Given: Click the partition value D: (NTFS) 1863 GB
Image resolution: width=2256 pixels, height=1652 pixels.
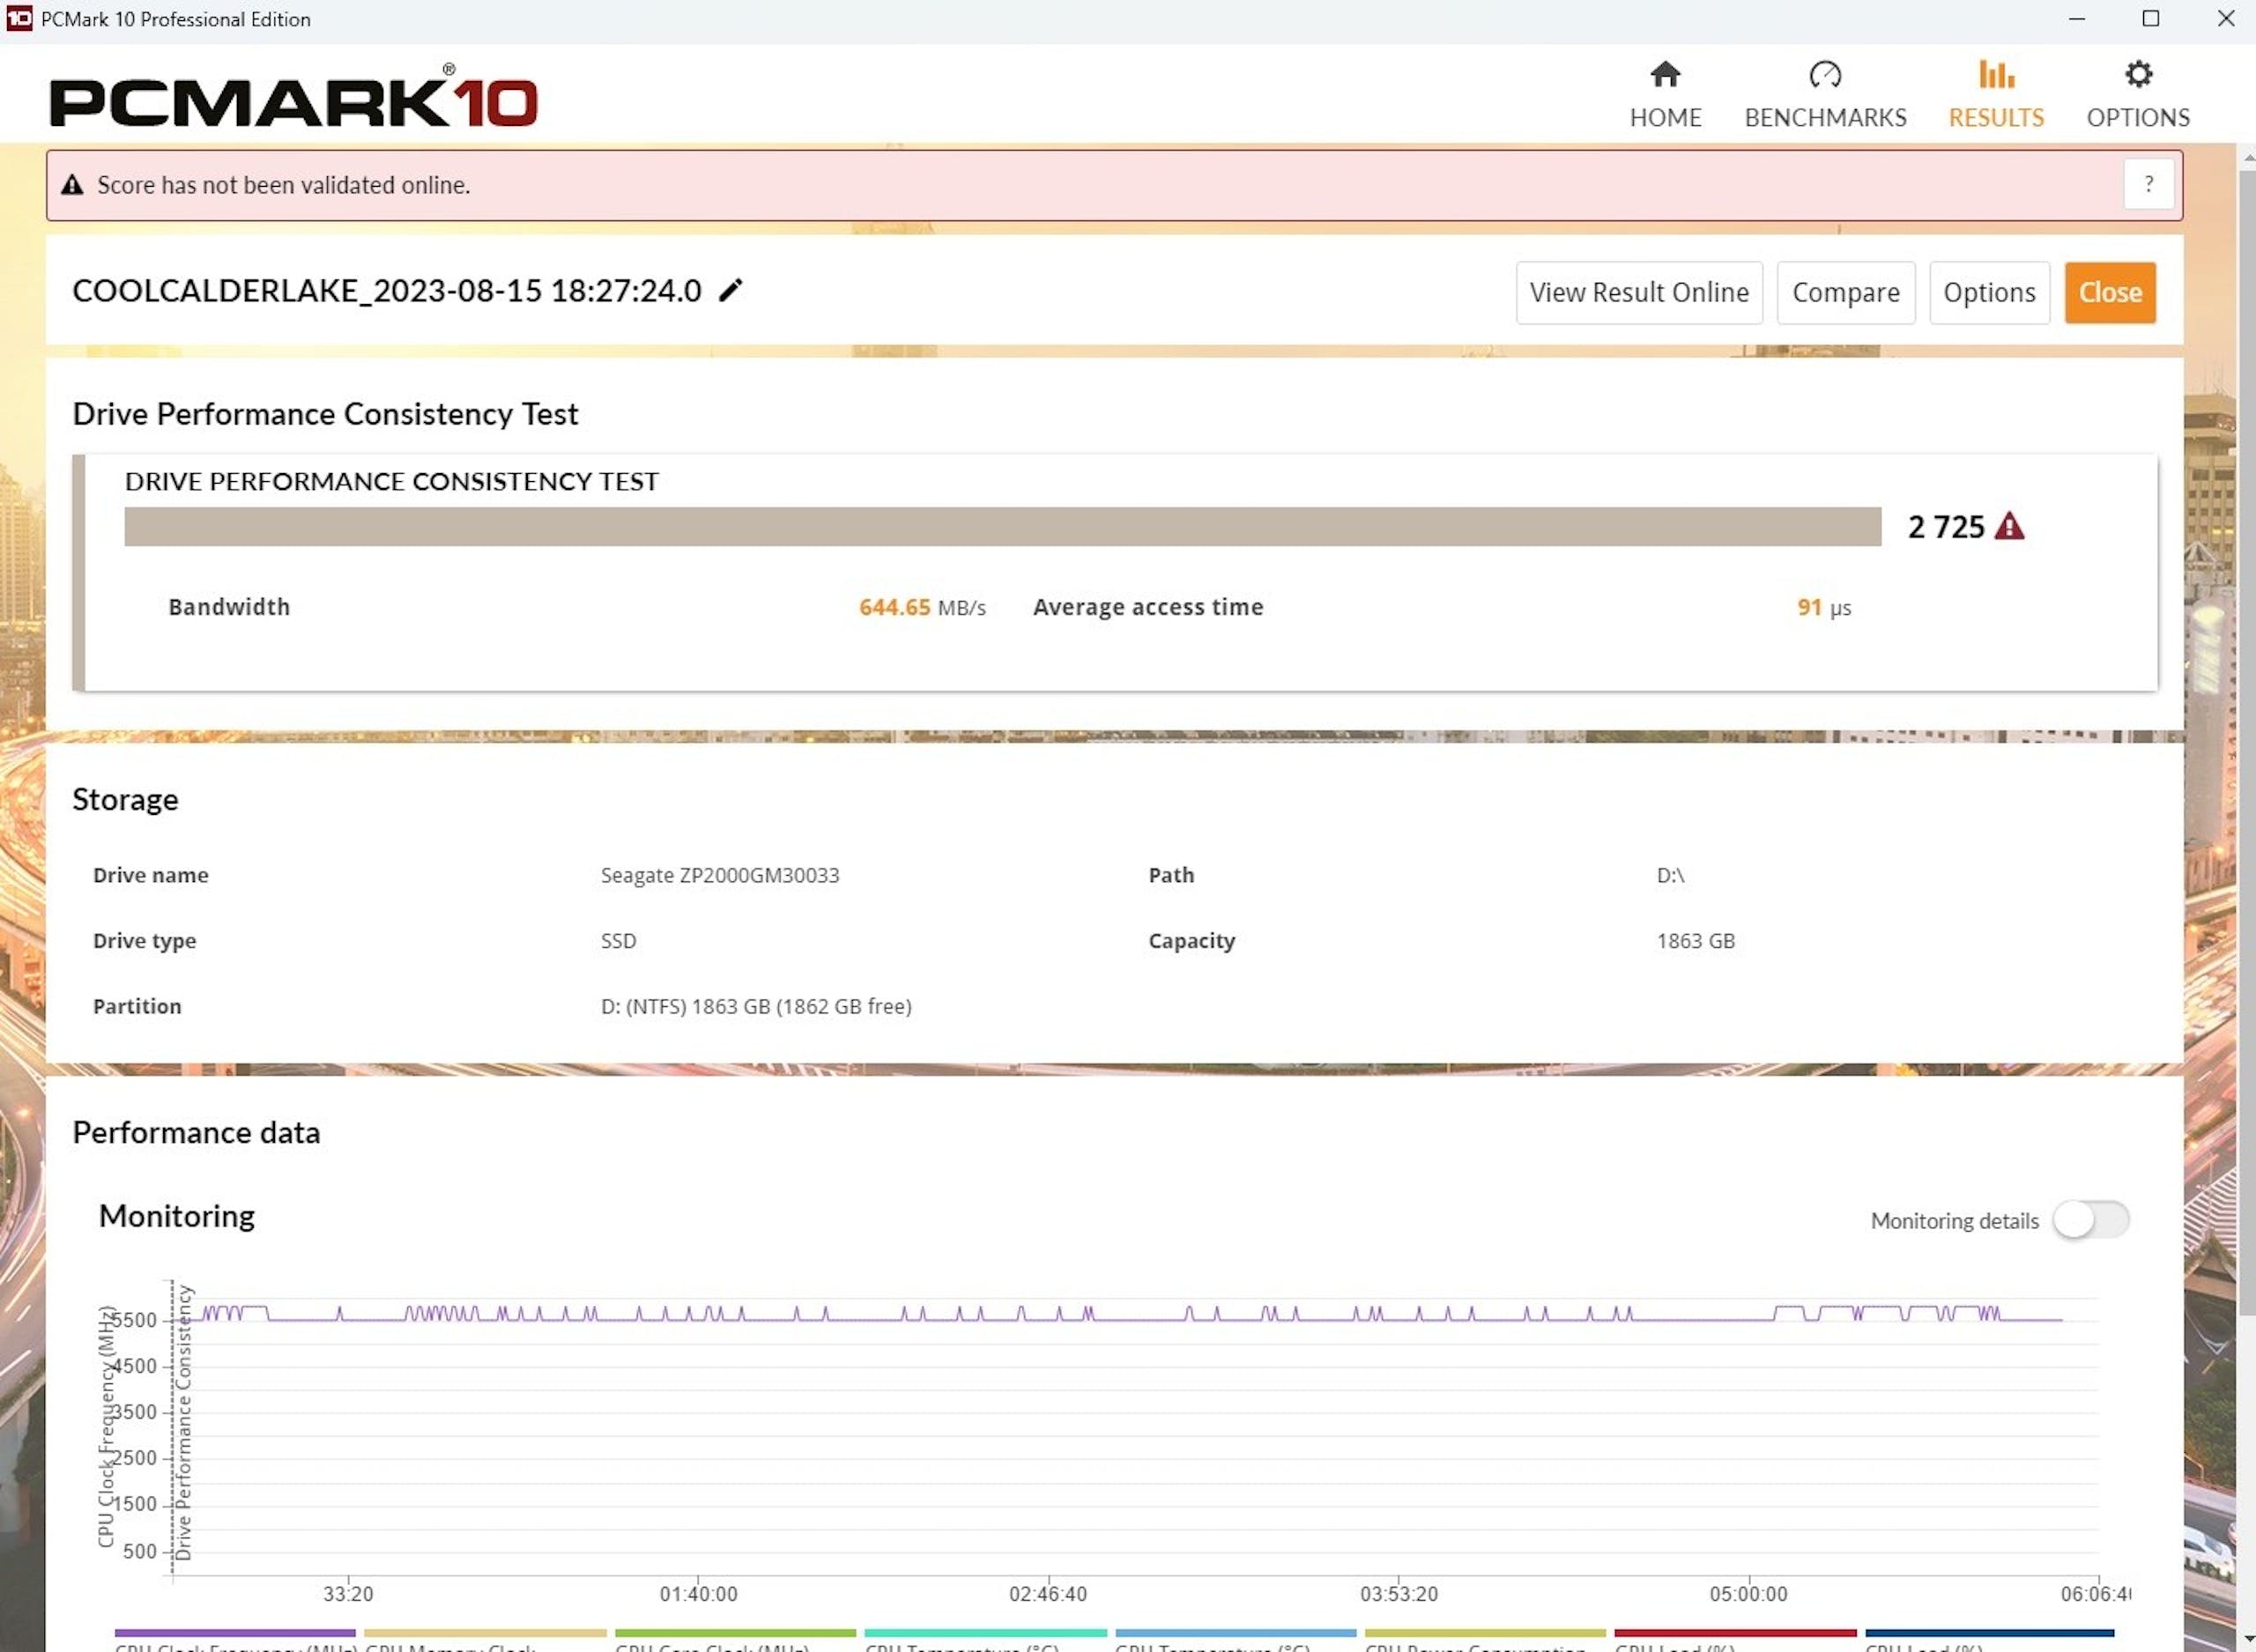Looking at the screenshot, I should click(756, 1006).
